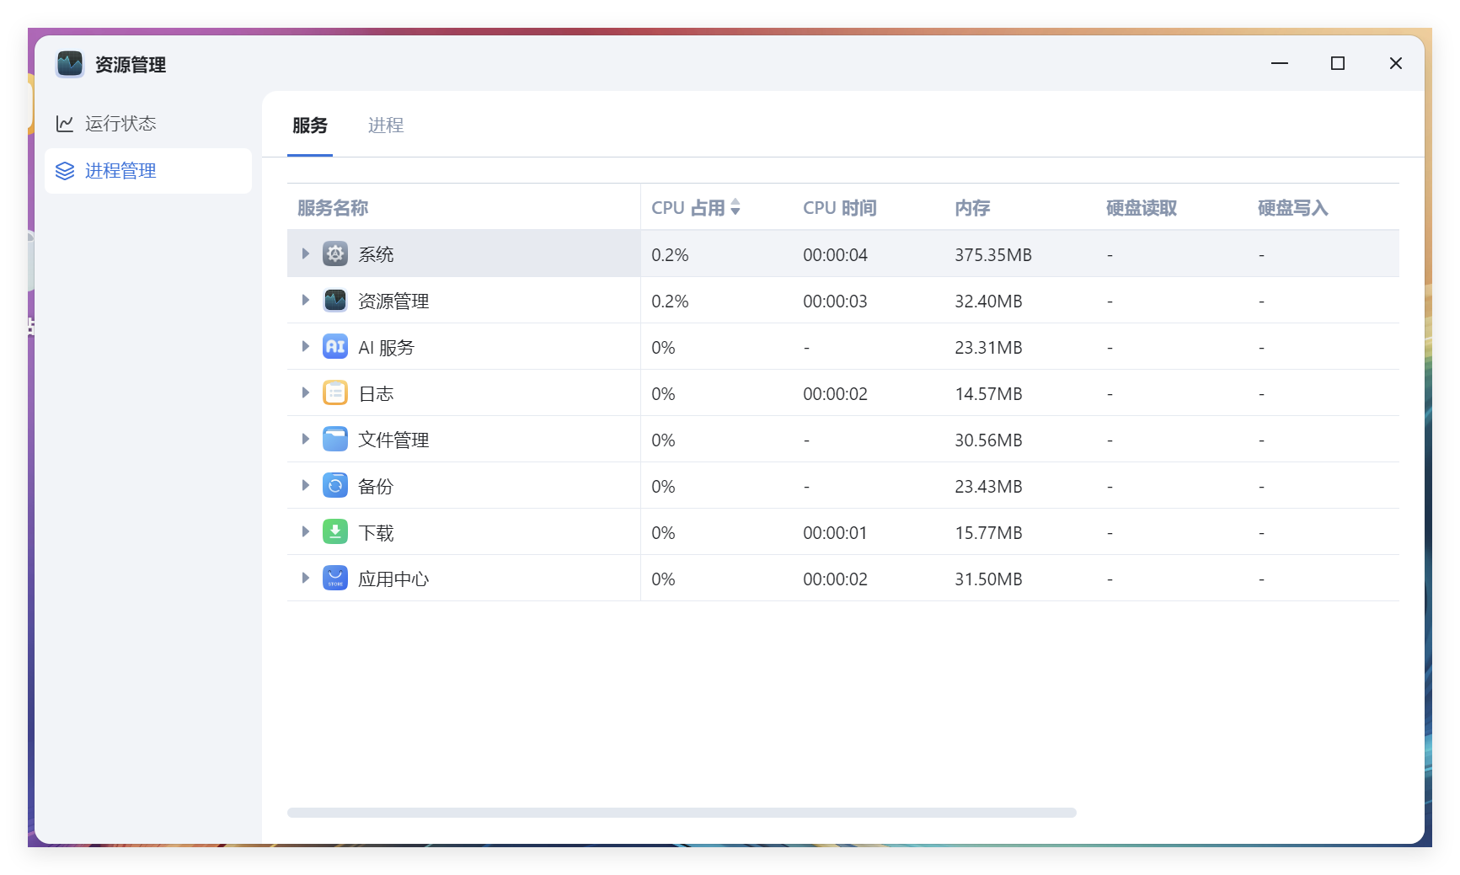Image resolution: width=1460 pixels, height=875 pixels.
Task: Click the 服务名称 column header
Action: [x=333, y=208]
